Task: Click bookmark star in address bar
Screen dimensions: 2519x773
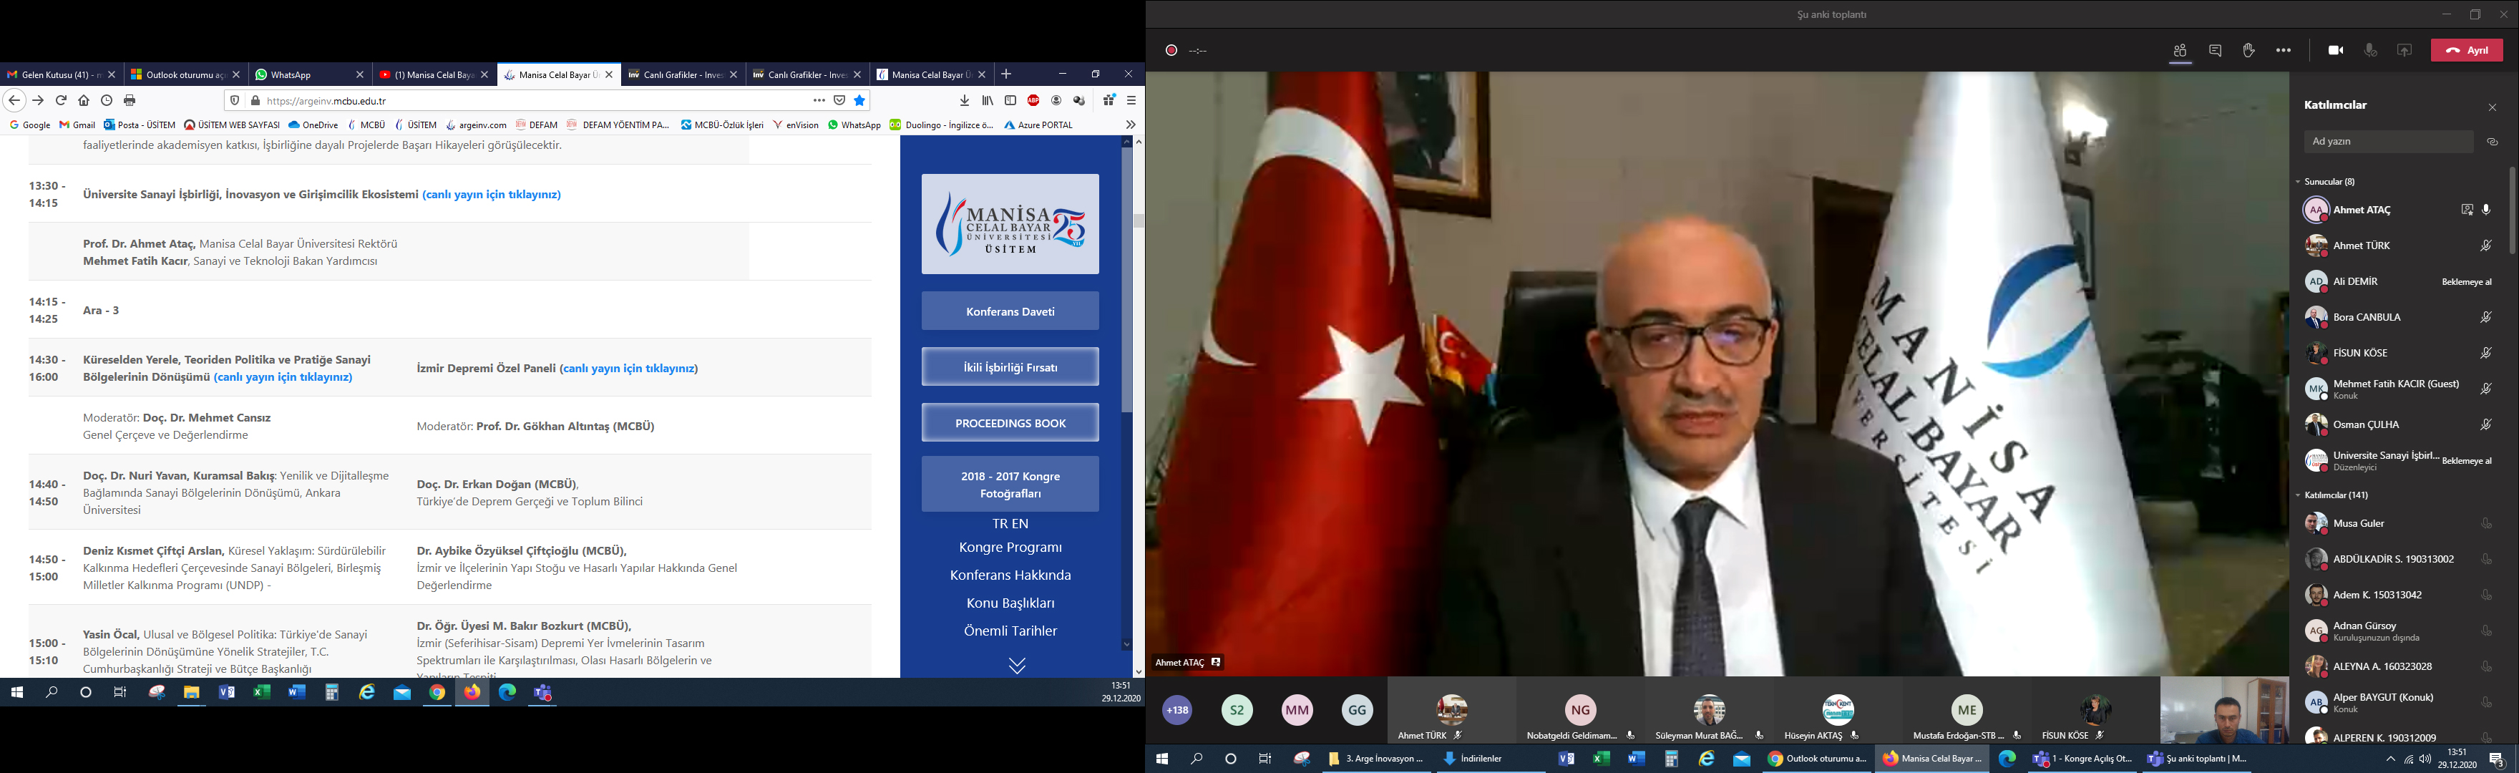Action: point(859,99)
